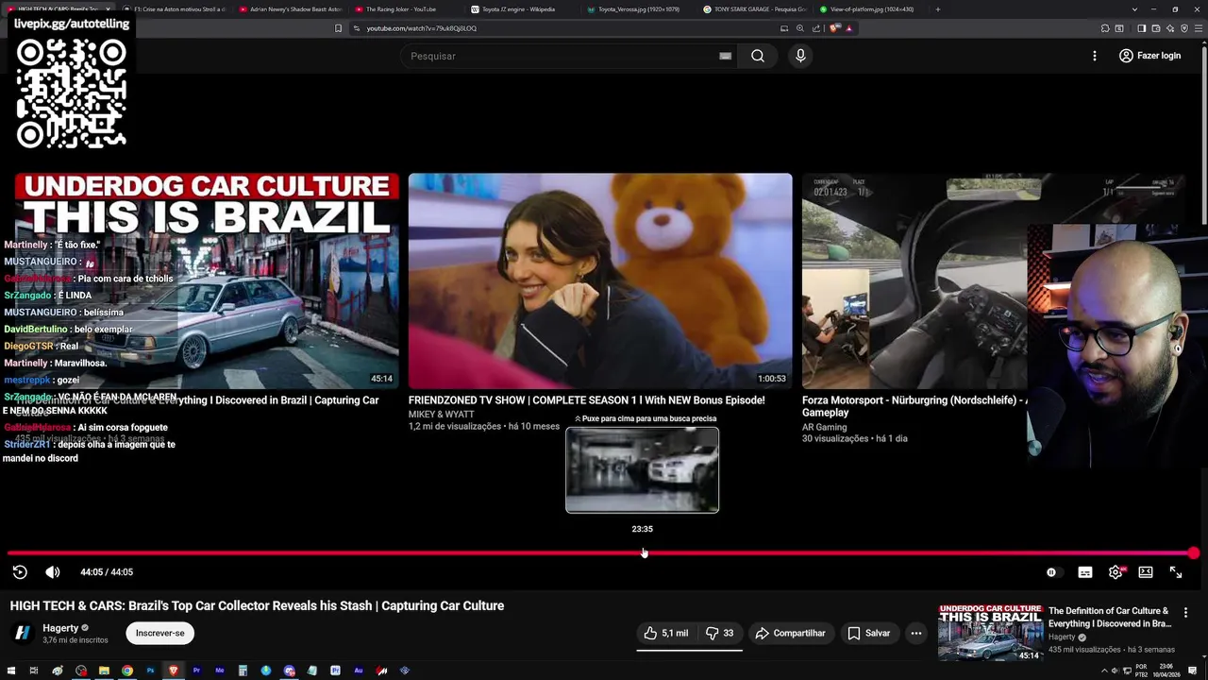
Task: Open File Explorer from the taskbar
Action: (104, 671)
